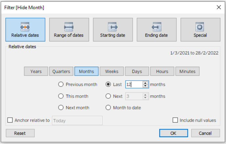226x144 pixels.
Task: Increase the Last months spinner value
Action: pyautogui.click(x=146, y=83)
